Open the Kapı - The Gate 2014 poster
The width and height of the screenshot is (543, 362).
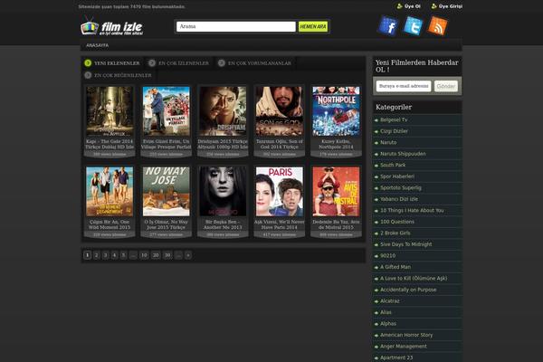click(x=110, y=111)
